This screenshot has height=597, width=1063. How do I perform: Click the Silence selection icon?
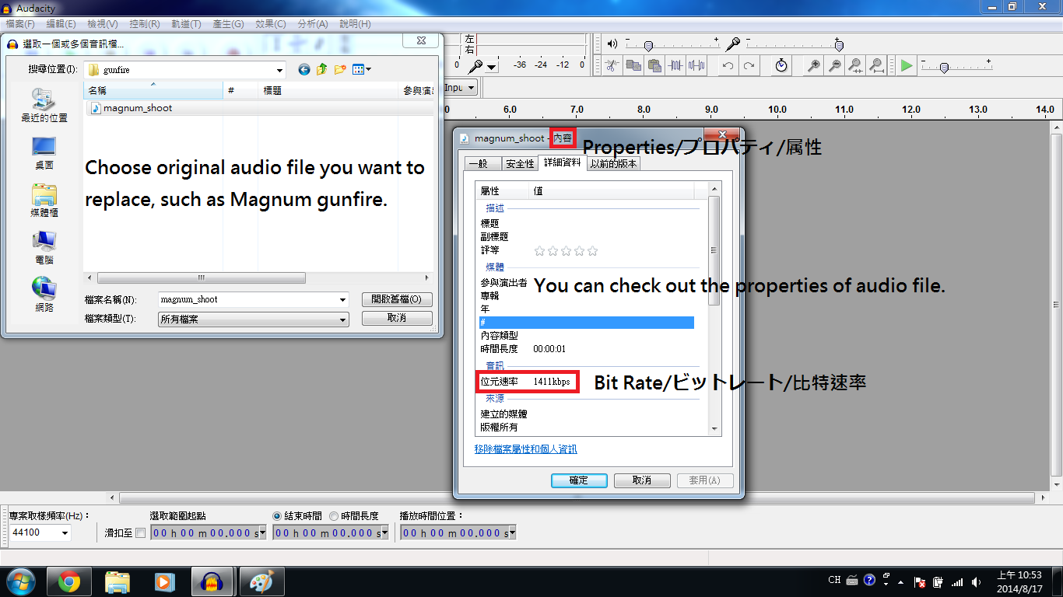(x=696, y=66)
